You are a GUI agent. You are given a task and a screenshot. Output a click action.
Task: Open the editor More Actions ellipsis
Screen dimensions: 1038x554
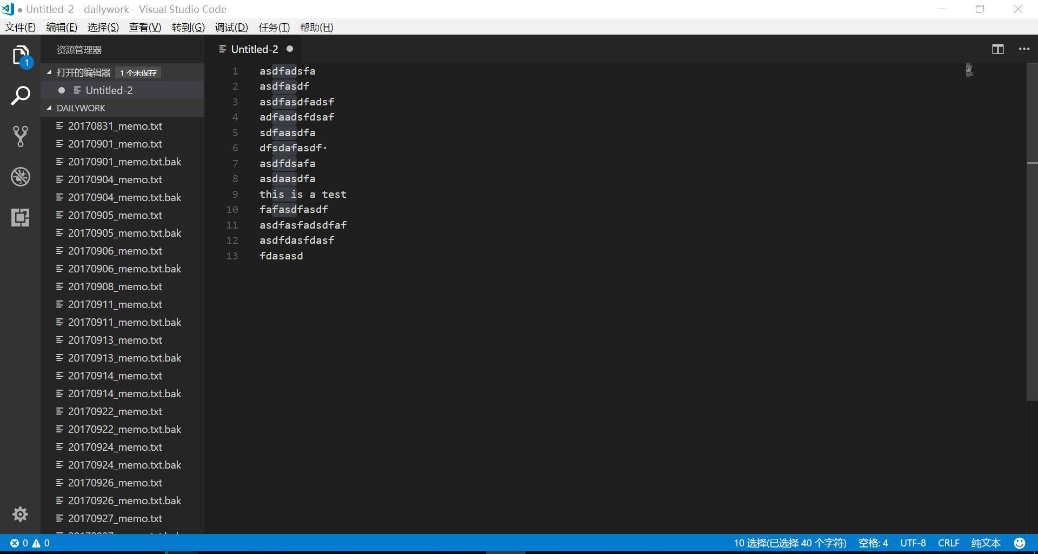[x=1024, y=49]
